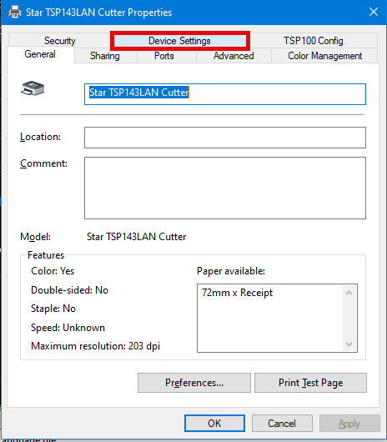Open the Advanced tab
This screenshot has width=387, height=442.
pos(234,56)
